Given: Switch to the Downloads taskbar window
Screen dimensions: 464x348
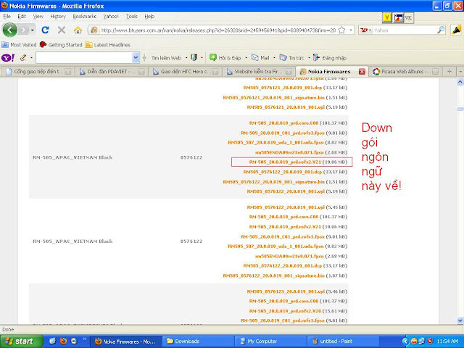Looking at the screenshot, I should pos(198,341).
